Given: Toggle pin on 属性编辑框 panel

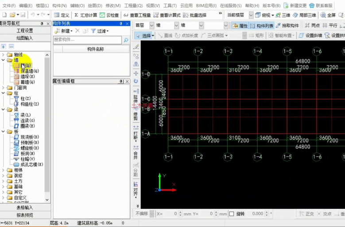Looking at the screenshot, I should click(x=121, y=81).
